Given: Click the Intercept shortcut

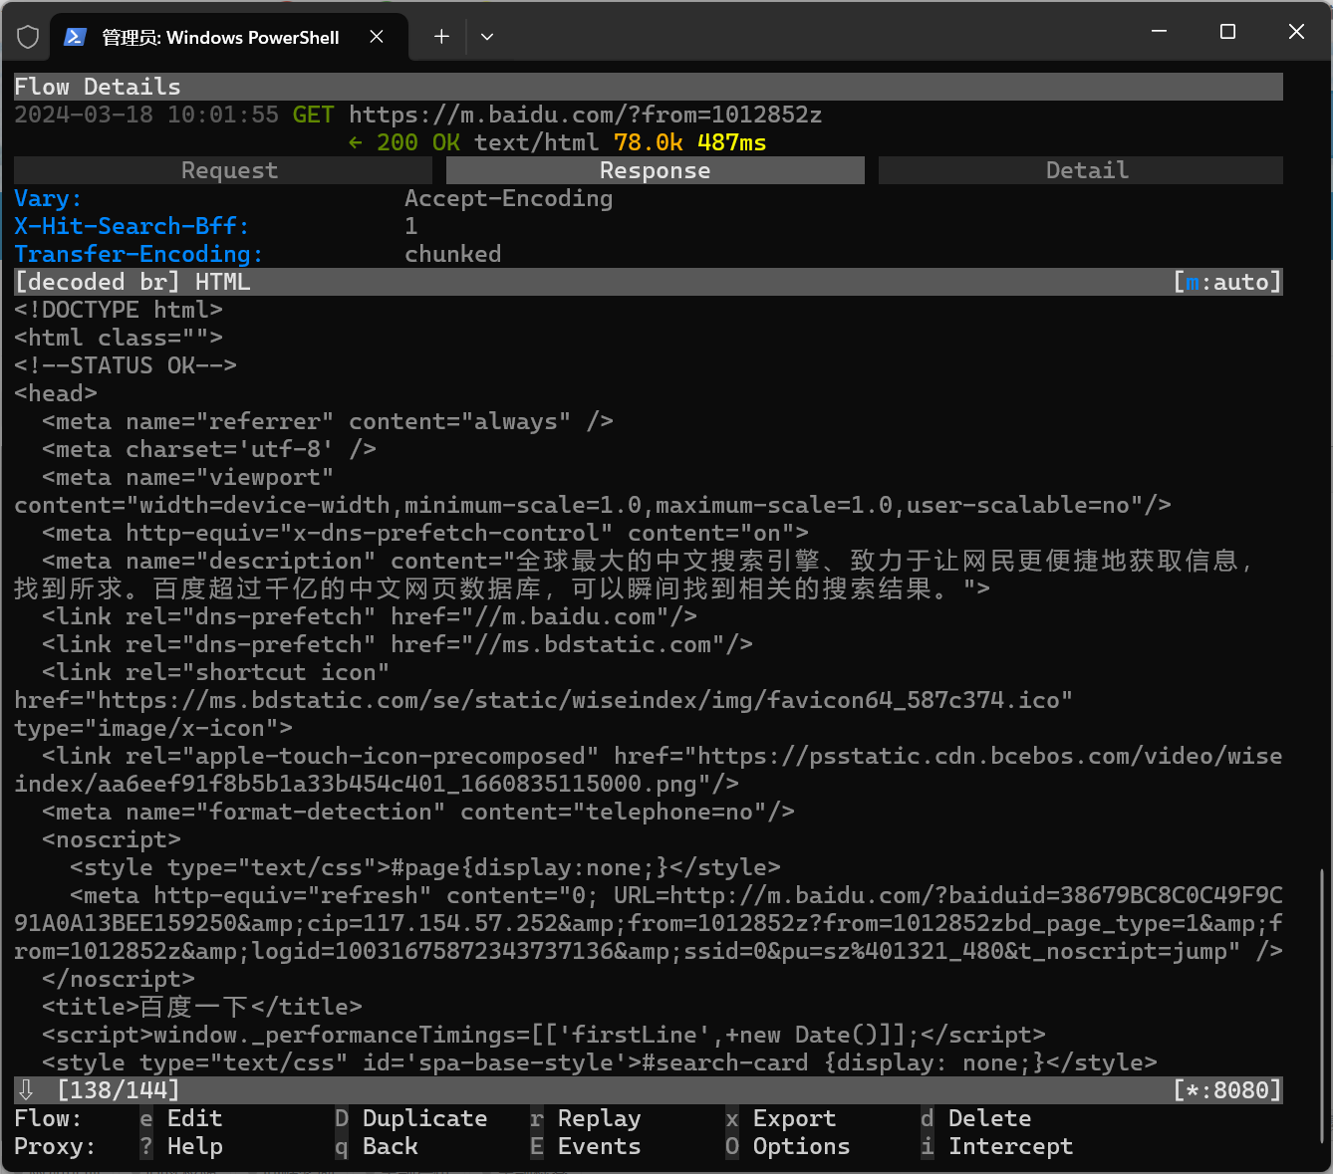Looking at the screenshot, I should 997,1146.
